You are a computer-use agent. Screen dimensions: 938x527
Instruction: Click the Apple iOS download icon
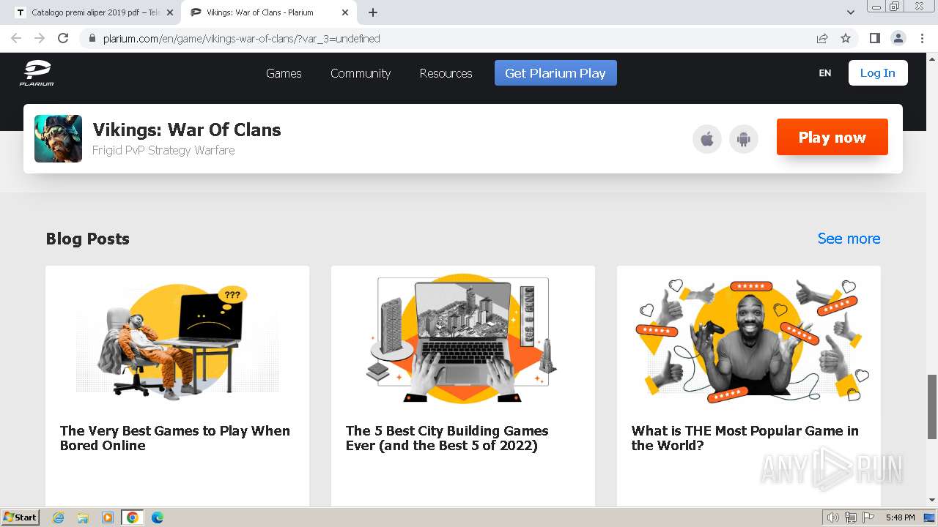tap(707, 139)
